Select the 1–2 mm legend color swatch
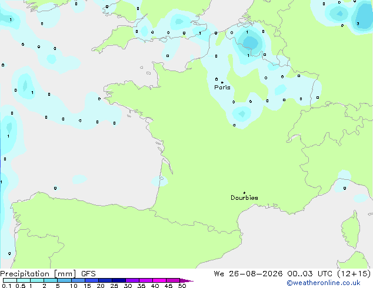This screenshot has width=373, height=288. pos(37,280)
